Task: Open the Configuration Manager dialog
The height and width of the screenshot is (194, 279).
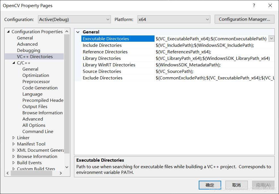Action: click(244, 19)
